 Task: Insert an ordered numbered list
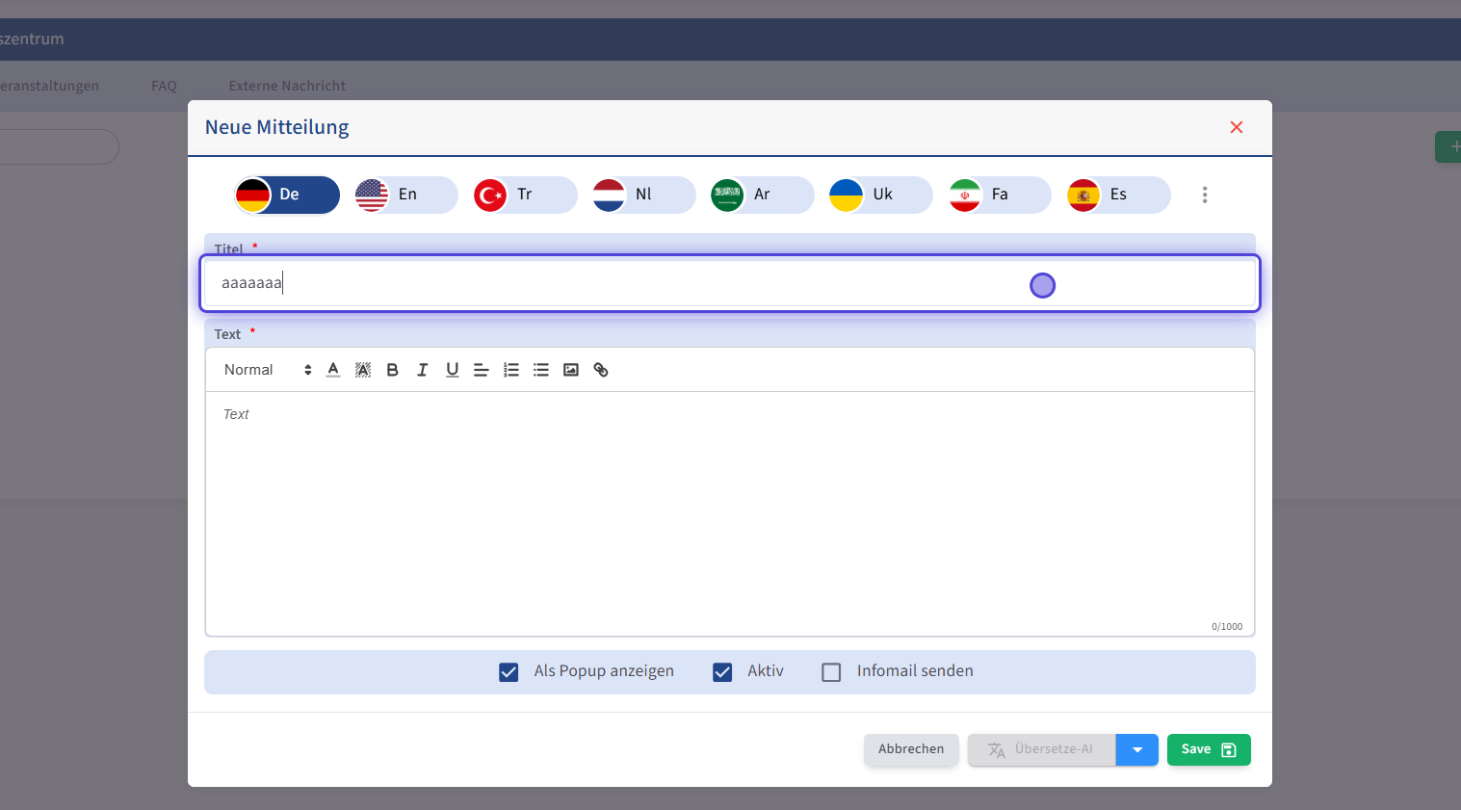pyautogui.click(x=511, y=370)
